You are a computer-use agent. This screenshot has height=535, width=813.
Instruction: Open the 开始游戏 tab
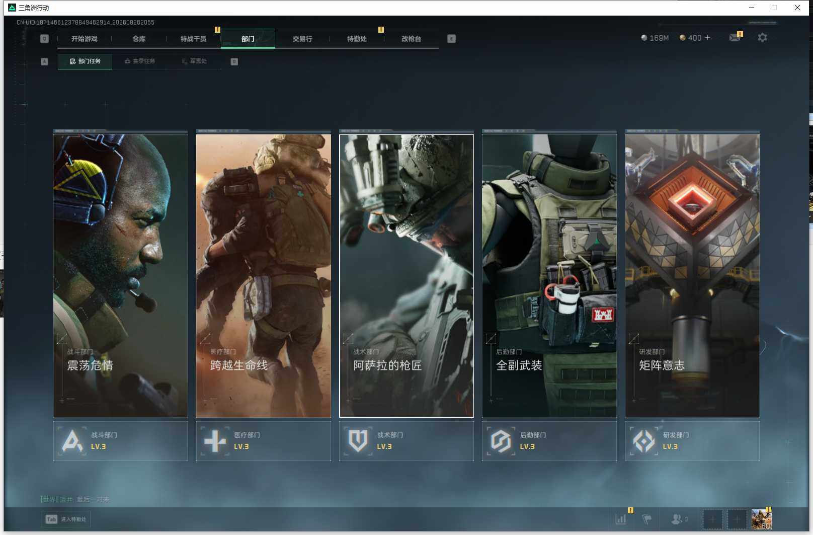pyautogui.click(x=84, y=39)
